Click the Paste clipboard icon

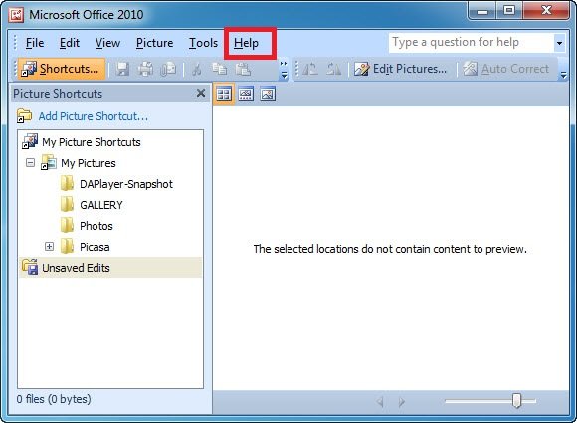pos(243,69)
